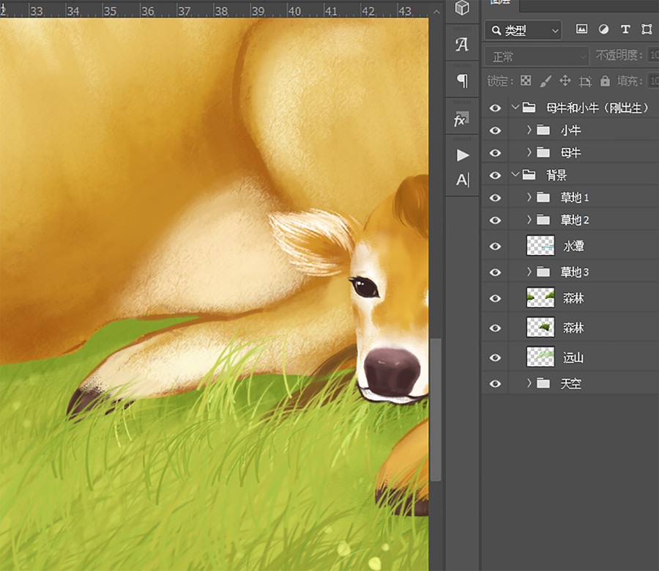This screenshot has height=571, width=659.
Task: Filter layers by type layers T icon
Action: (625, 29)
